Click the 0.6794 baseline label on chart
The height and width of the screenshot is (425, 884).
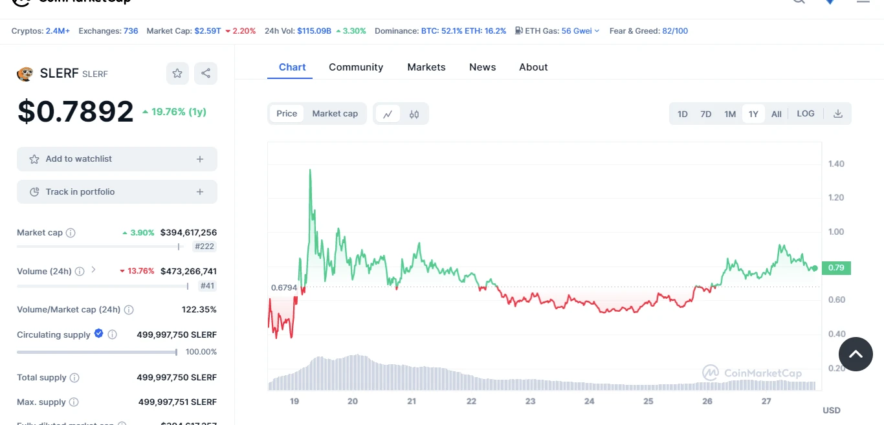click(283, 287)
